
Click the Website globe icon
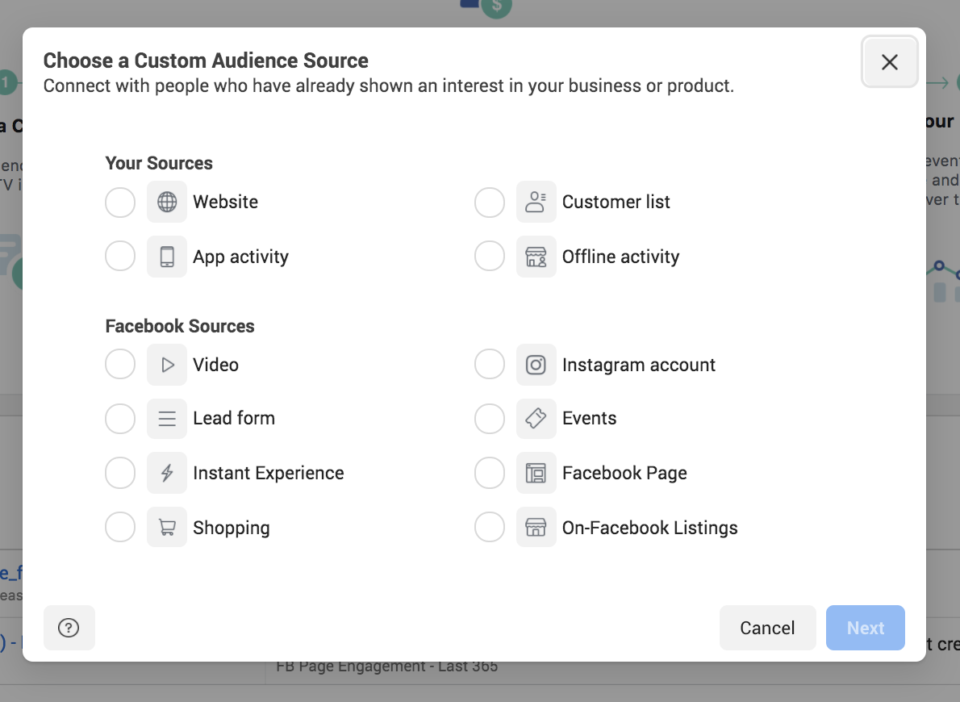coord(167,202)
